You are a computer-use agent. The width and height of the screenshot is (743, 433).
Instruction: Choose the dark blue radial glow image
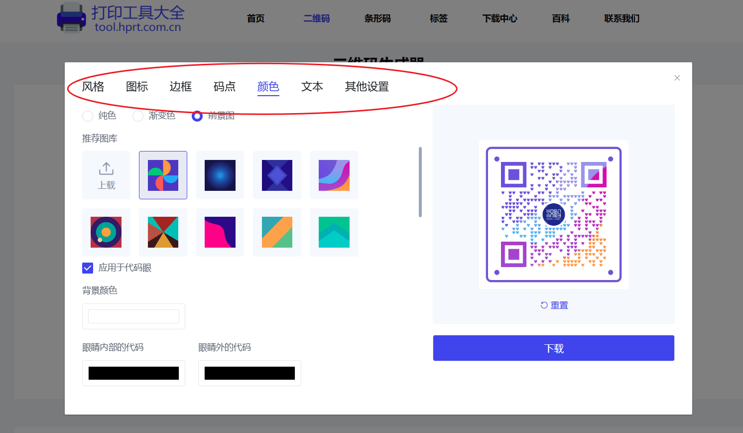click(220, 175)
